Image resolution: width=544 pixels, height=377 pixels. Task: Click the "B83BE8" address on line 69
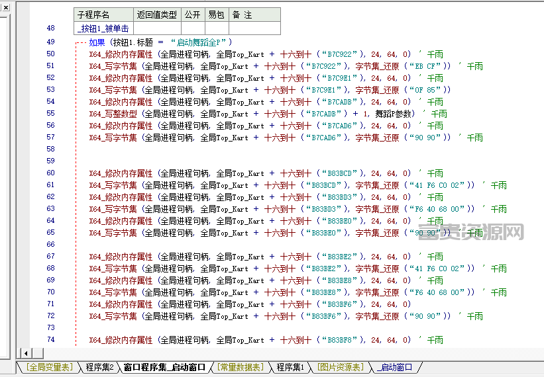340,280
